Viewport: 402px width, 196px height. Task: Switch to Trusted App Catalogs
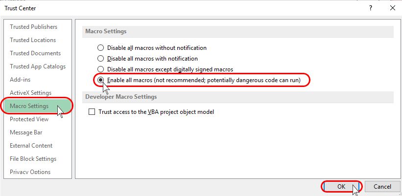(38, 66)
